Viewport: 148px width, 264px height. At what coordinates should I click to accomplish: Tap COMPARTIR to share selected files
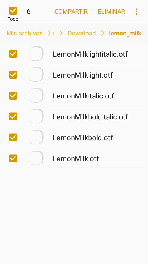[71, 12]
